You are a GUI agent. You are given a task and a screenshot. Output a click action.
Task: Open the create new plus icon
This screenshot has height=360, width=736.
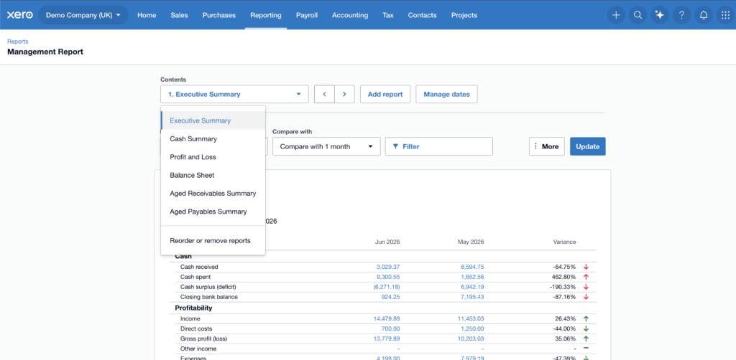coord(616,15)
